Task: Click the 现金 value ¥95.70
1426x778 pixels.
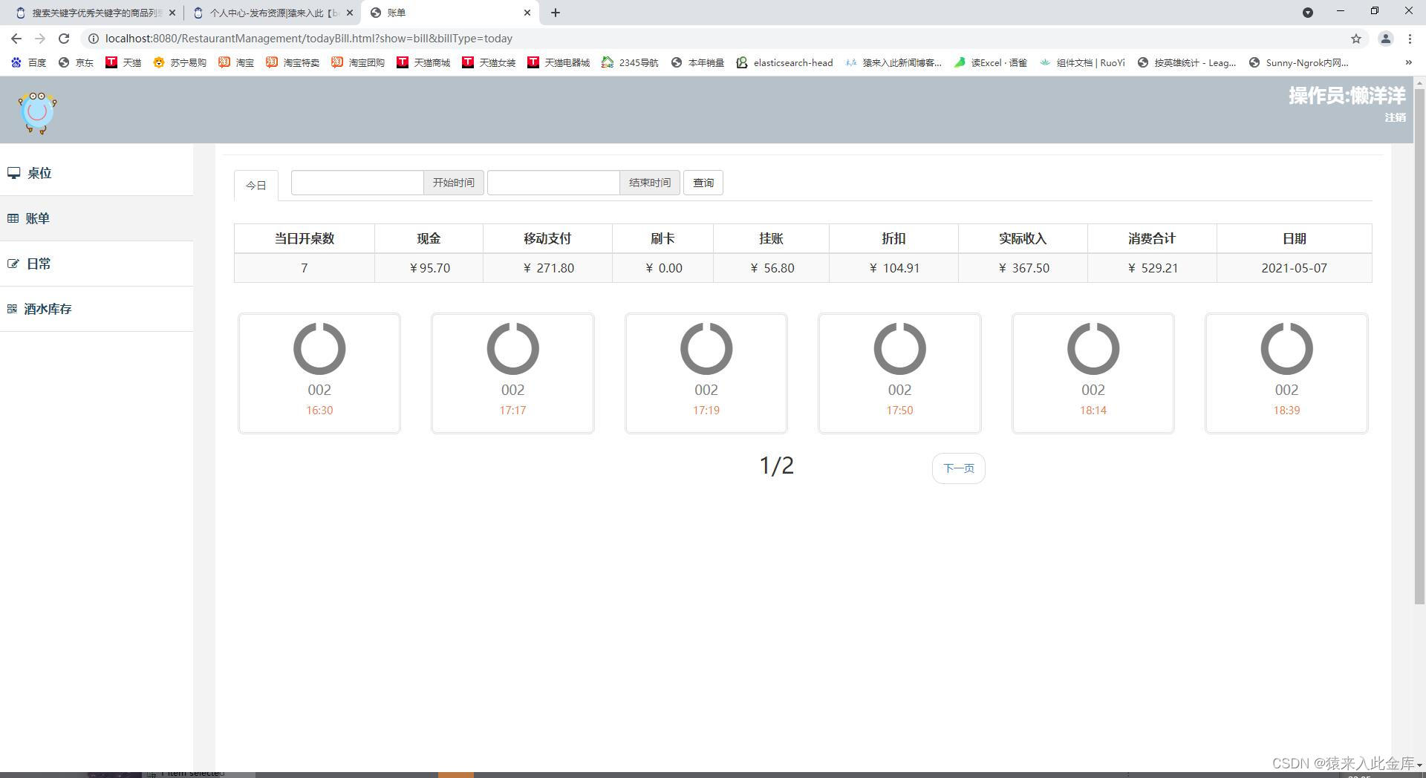Action: pyautogui.click(x=429, y=268)
